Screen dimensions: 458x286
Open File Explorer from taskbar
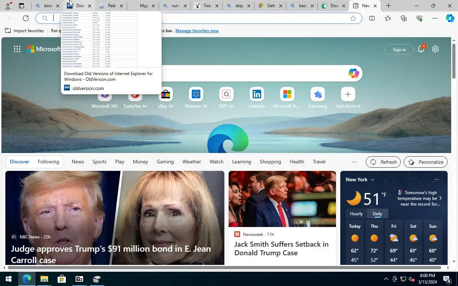44,279
